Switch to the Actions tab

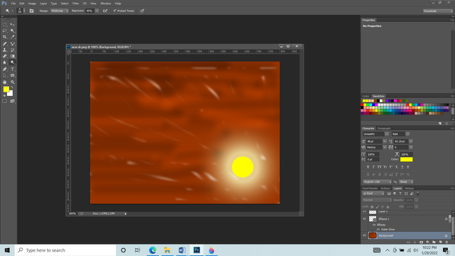(x=385, y=188)
